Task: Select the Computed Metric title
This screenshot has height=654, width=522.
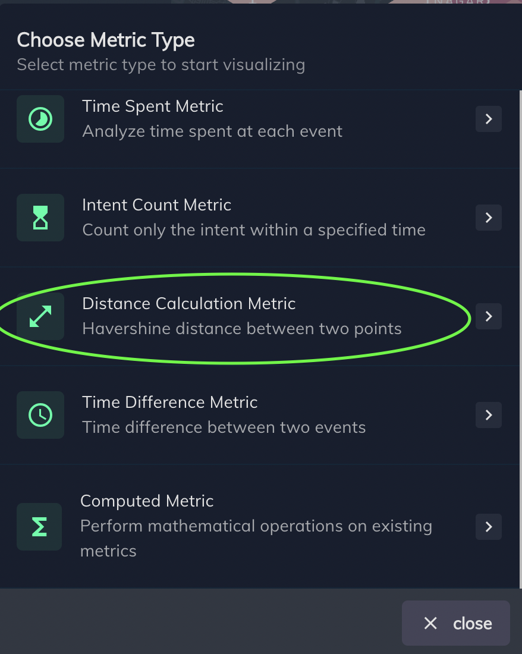Action: (x=147, y=501)
